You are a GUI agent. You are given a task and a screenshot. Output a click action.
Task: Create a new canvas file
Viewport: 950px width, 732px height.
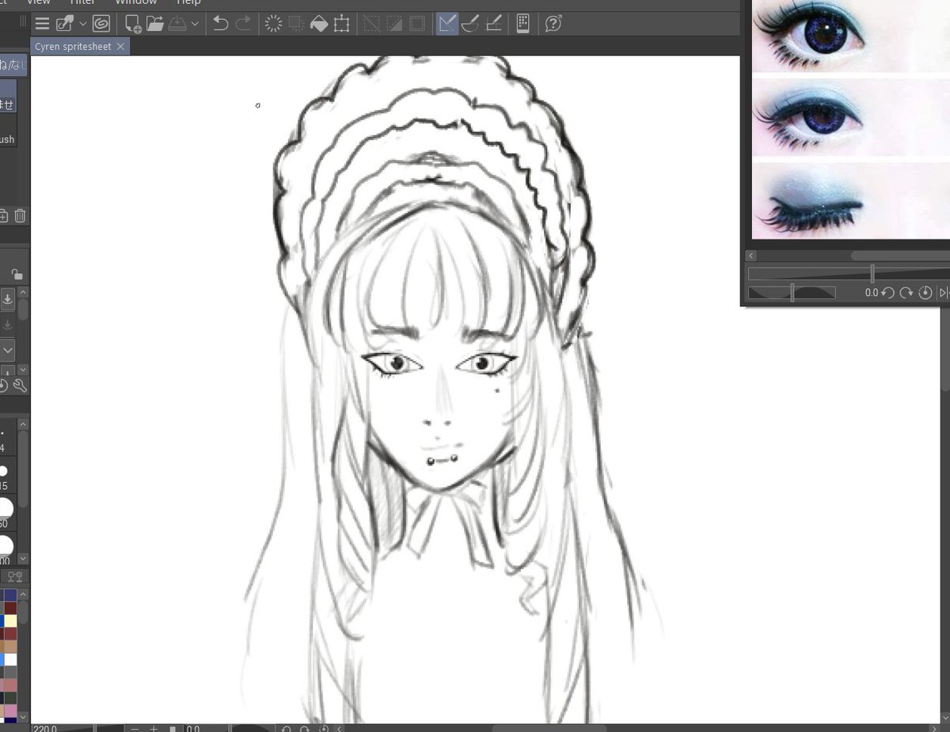(x=133, y=24)
